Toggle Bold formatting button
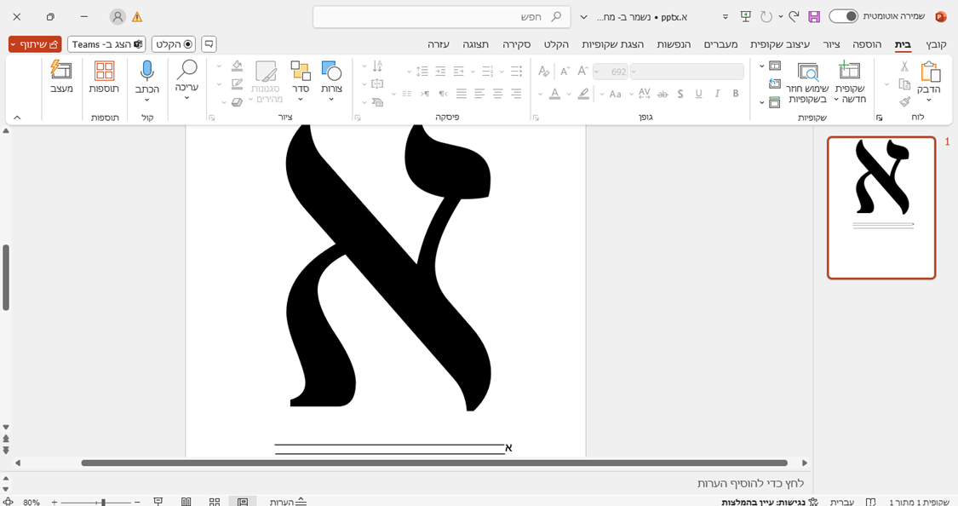The height and width of the screenshot is (506, 958). click(736, 94)
